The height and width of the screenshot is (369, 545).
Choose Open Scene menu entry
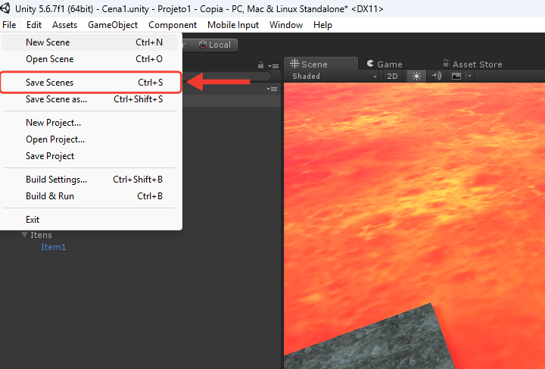[x=89, y=59]
